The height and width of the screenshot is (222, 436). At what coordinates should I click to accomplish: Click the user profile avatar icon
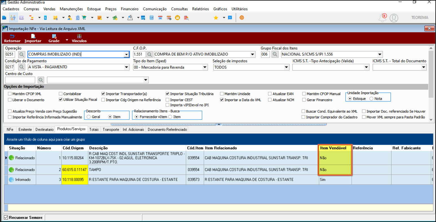point(394,18)
